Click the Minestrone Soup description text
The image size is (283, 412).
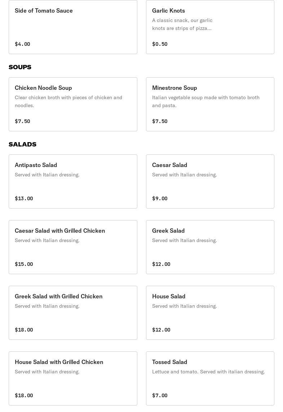pos(205,101)
